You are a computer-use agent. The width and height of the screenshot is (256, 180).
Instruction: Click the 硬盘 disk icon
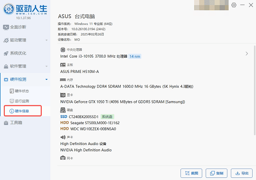(x=63, y=110)
